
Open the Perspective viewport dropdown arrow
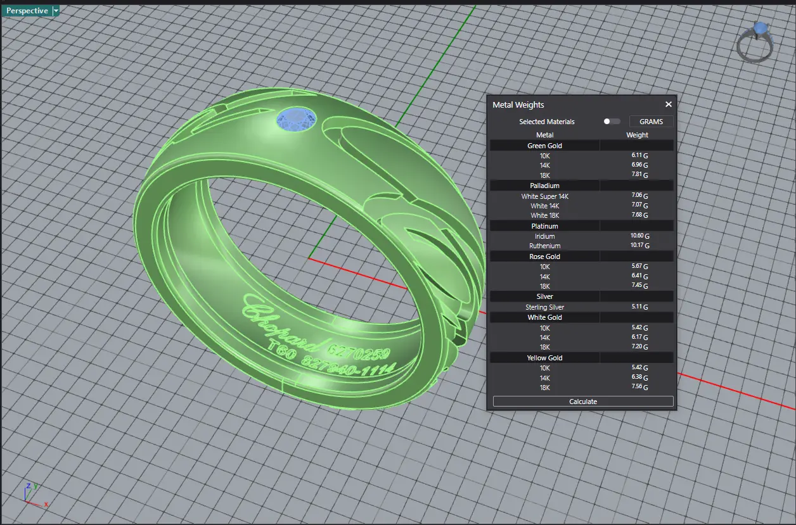click(x=56, y=11)
